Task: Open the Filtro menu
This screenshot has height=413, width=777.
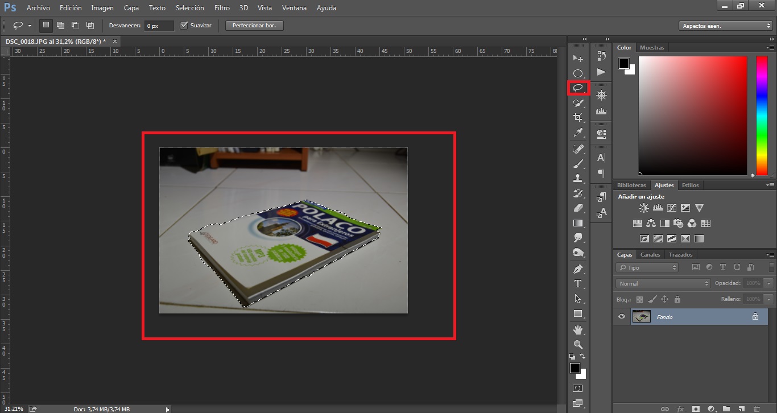Action: pos(222,8)
